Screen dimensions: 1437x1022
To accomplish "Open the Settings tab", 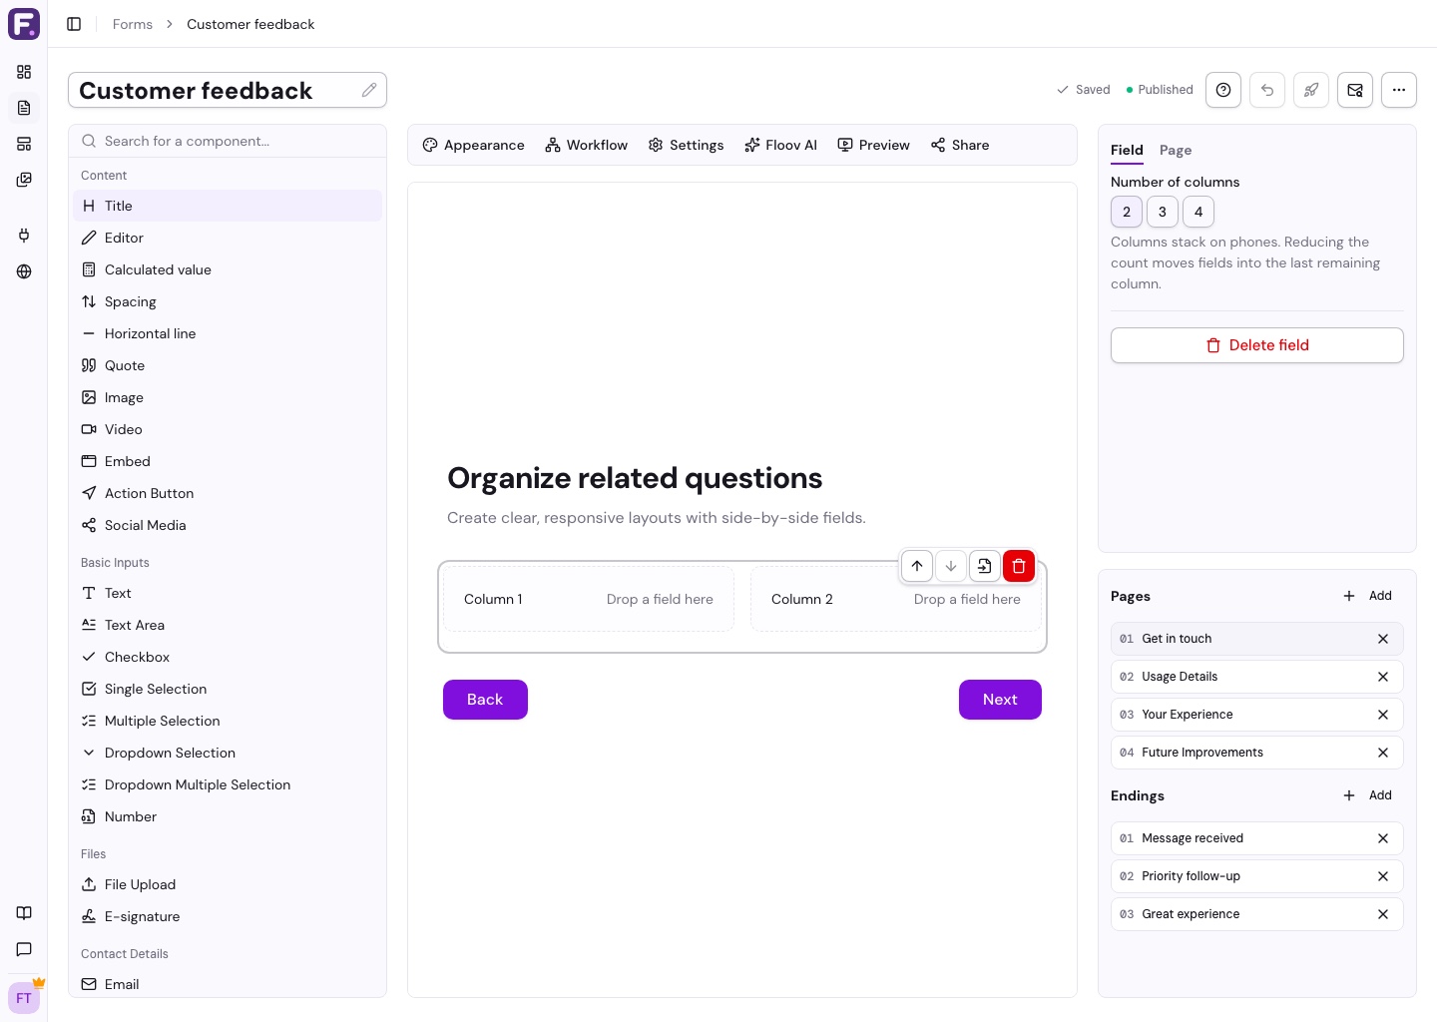I will [686, 145].
